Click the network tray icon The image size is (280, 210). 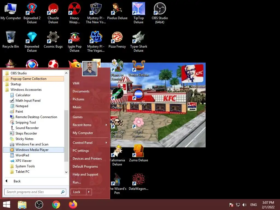pyautogui.click(x=238, y=205)
